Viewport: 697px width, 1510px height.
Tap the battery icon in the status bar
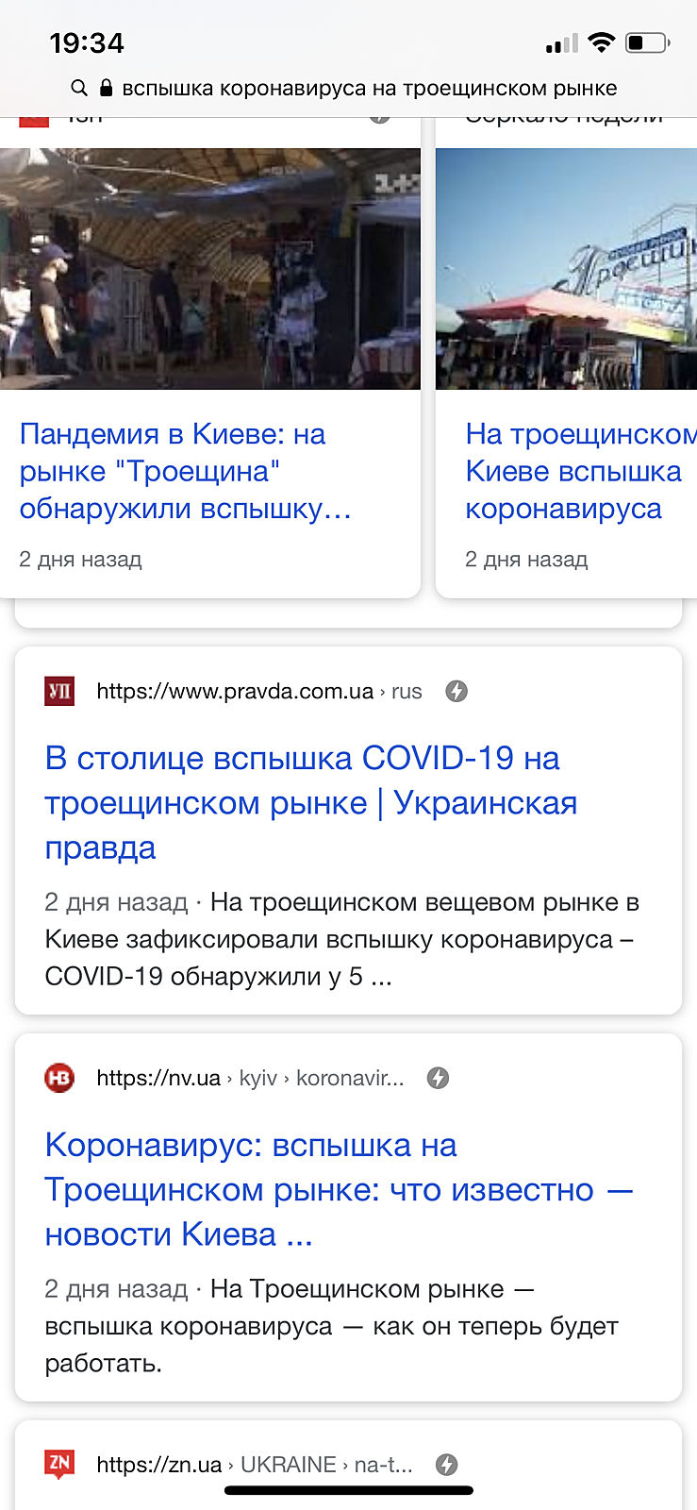647,42
